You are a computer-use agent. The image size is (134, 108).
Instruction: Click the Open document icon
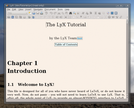(34, 13)
